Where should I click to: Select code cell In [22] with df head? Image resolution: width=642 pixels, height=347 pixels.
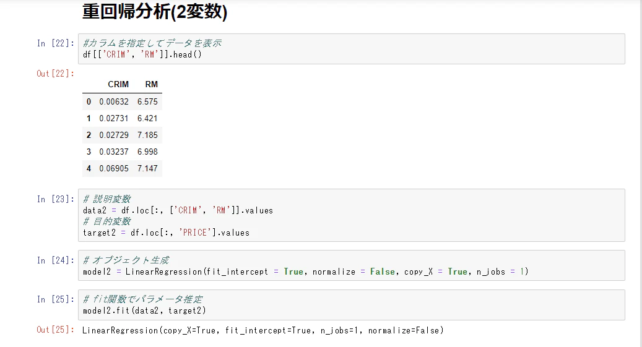click(x=351, y=49)
